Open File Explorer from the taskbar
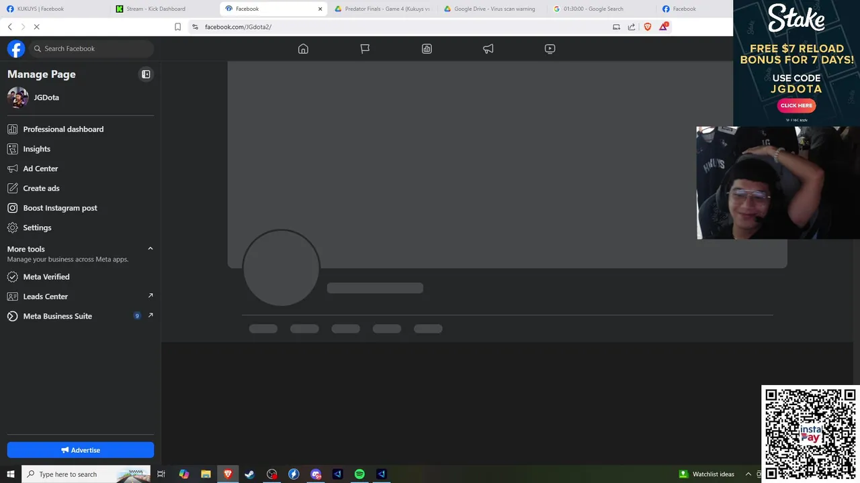The image size is (860, 483). (206, 474)
